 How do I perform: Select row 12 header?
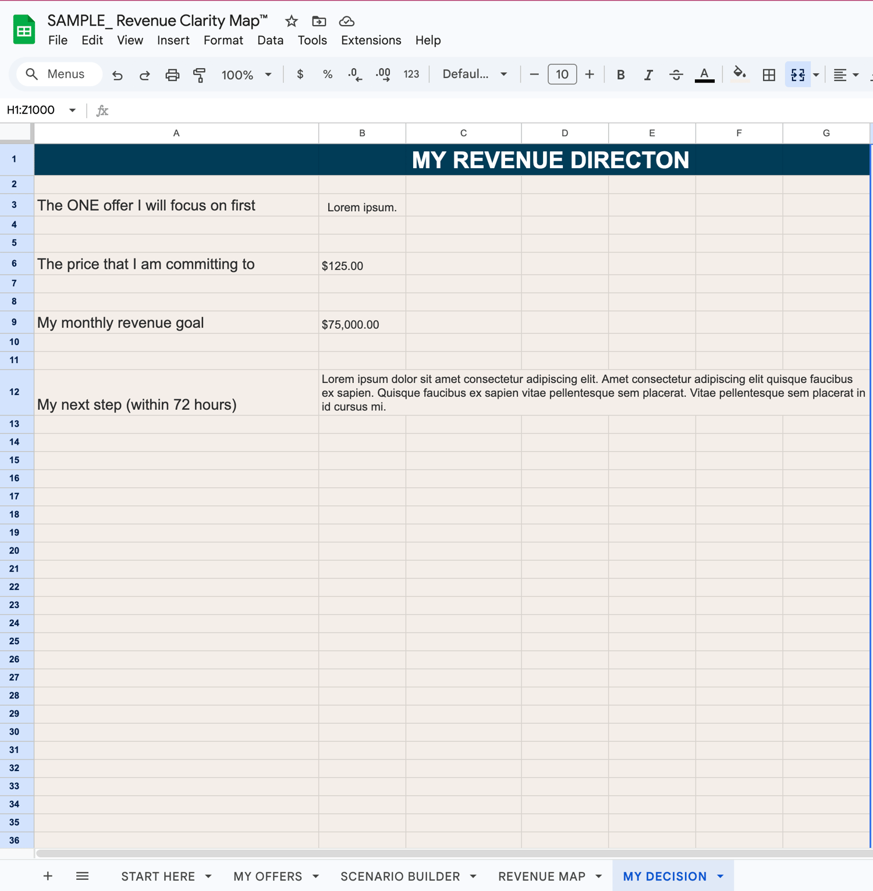click(x=15, y=392)
